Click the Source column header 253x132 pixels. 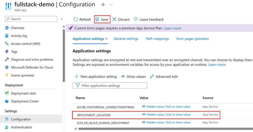tap(208, 98)
